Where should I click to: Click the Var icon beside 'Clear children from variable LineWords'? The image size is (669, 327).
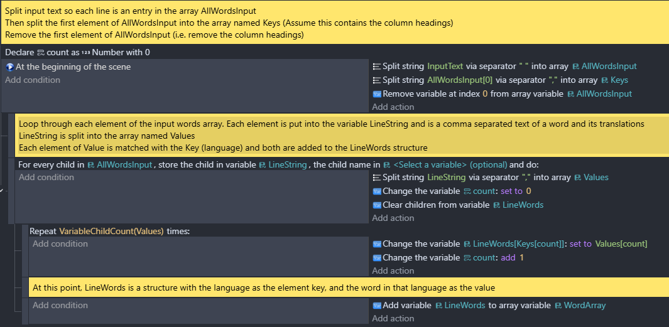point(377,205)
